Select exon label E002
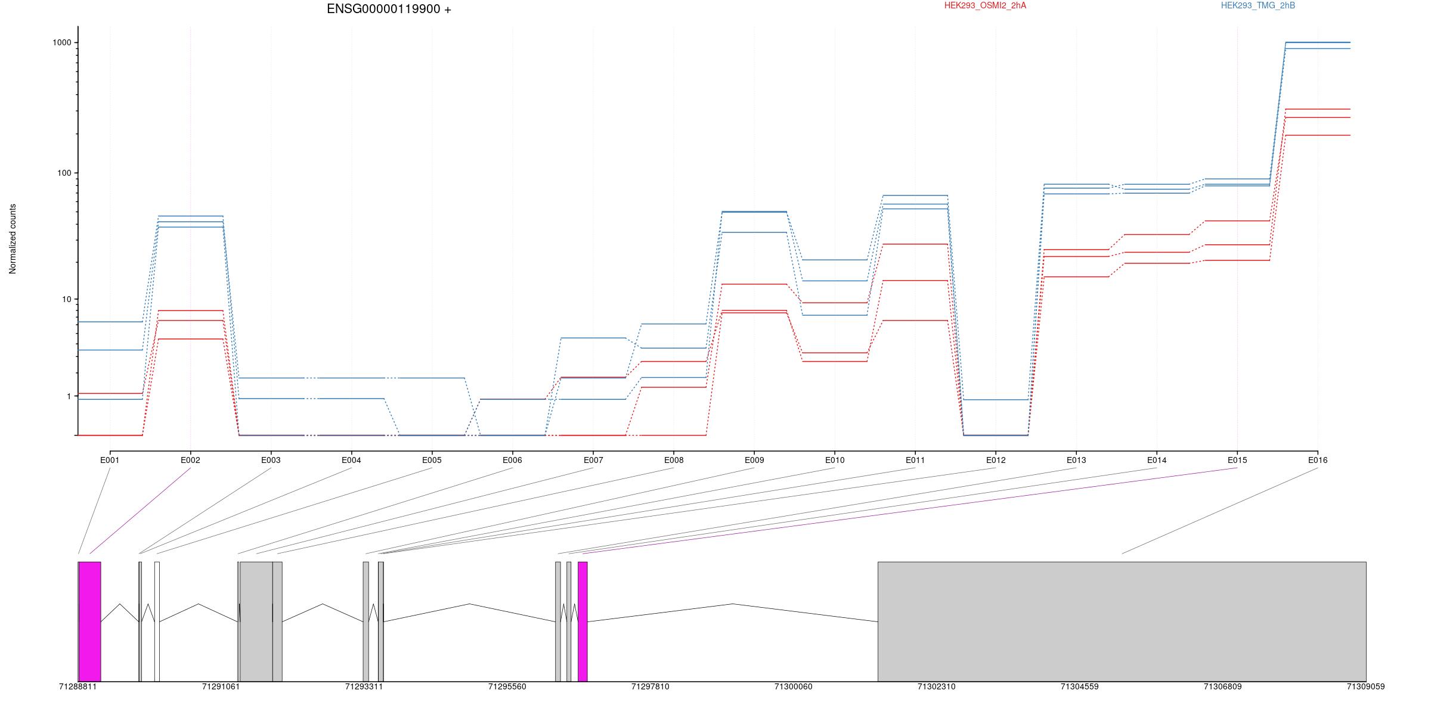The height and width of the screenshot is (715, 1431). click(190, 460)
